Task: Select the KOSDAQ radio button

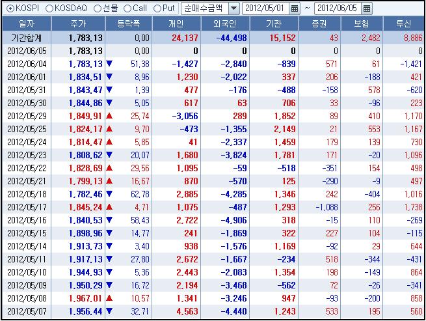Action: (49, 8)
